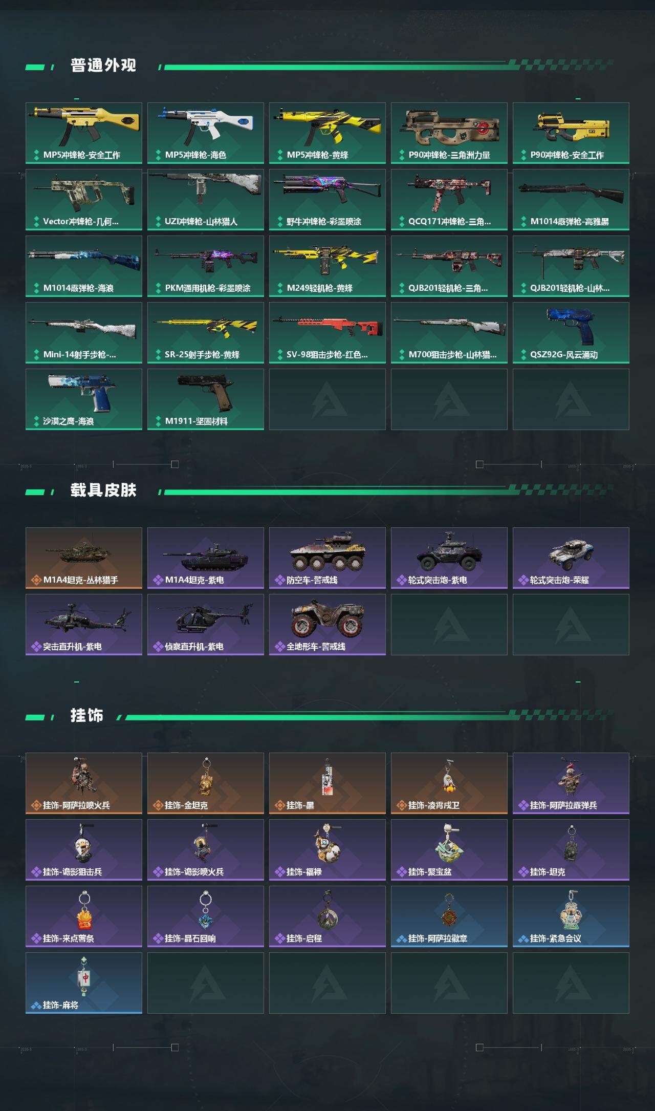Open the SV-98狙击步枪 red skin

327,333
